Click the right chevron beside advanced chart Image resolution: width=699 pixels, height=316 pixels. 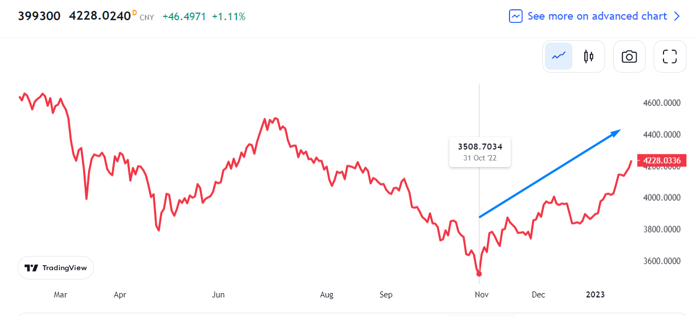click(x=677, y=16)
